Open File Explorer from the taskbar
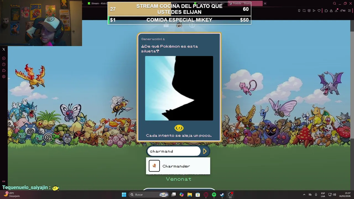 189,195
